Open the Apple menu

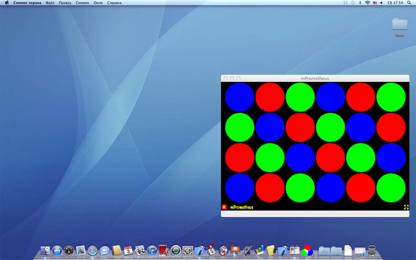(7, 3)
